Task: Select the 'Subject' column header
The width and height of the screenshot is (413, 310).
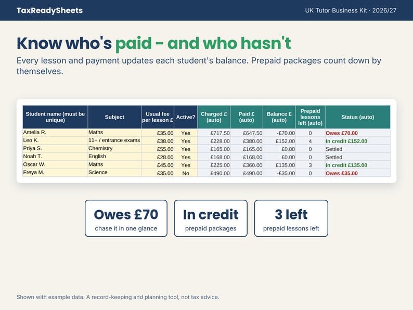Action: point(114,117)
